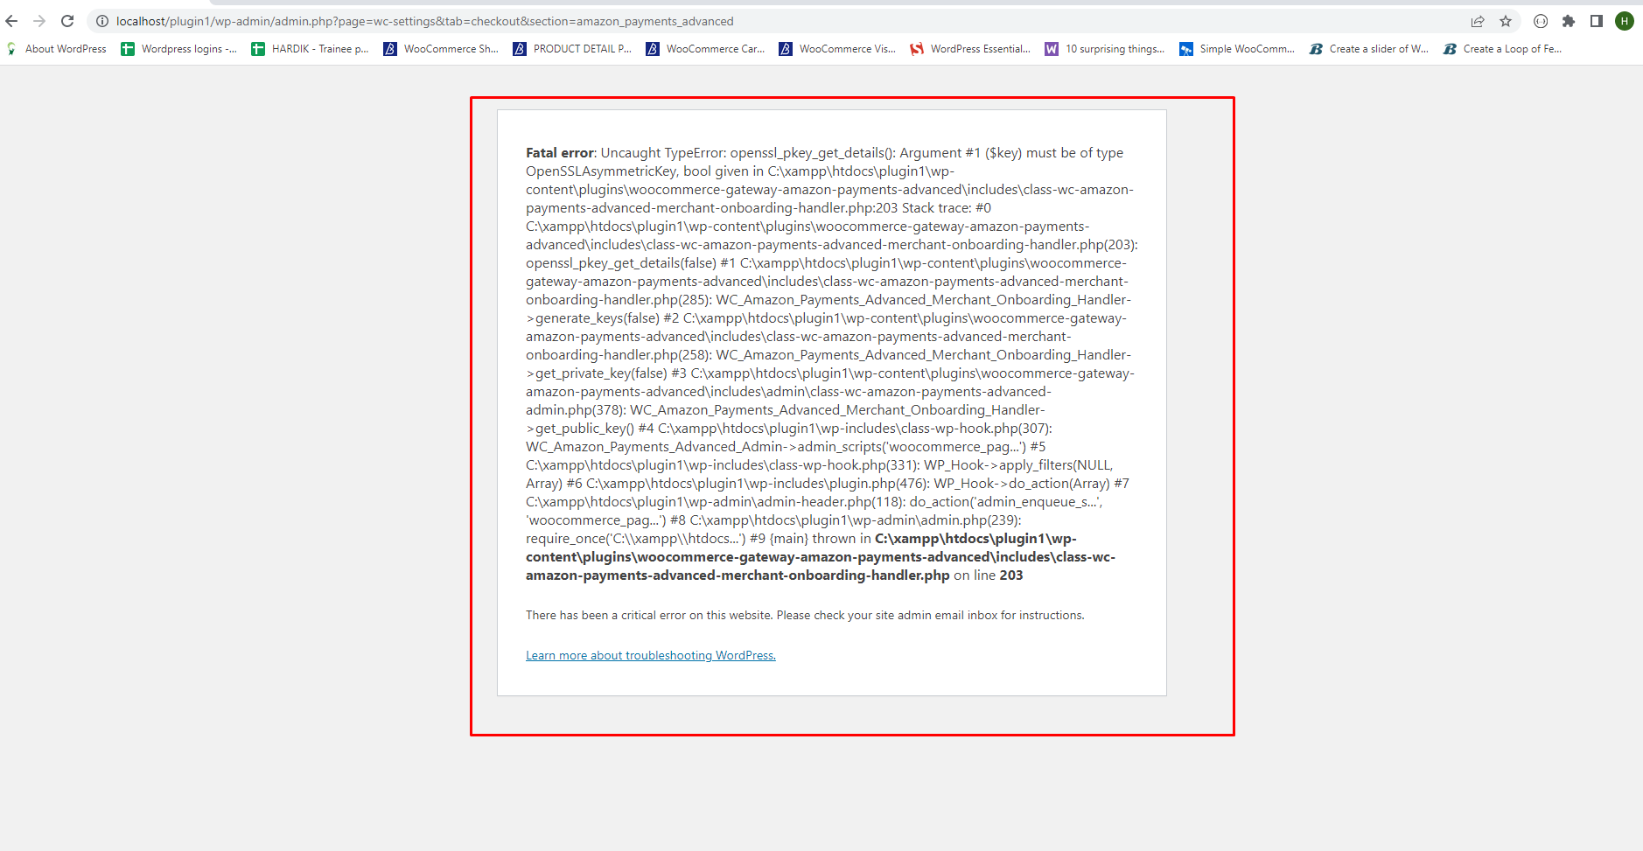This screenshot has height=851, width=1643.
Task: Open WooCommerce Sh... bookmark
Action: tap(442, 49)
